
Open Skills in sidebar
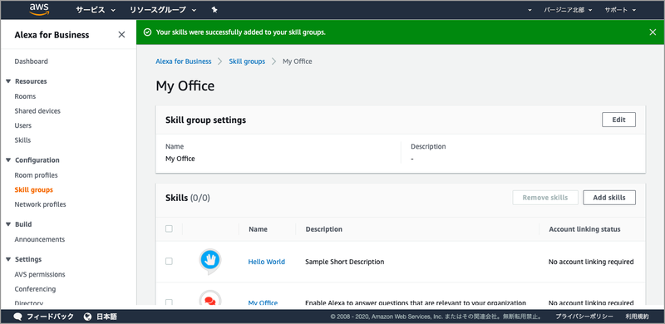point(22,140)
